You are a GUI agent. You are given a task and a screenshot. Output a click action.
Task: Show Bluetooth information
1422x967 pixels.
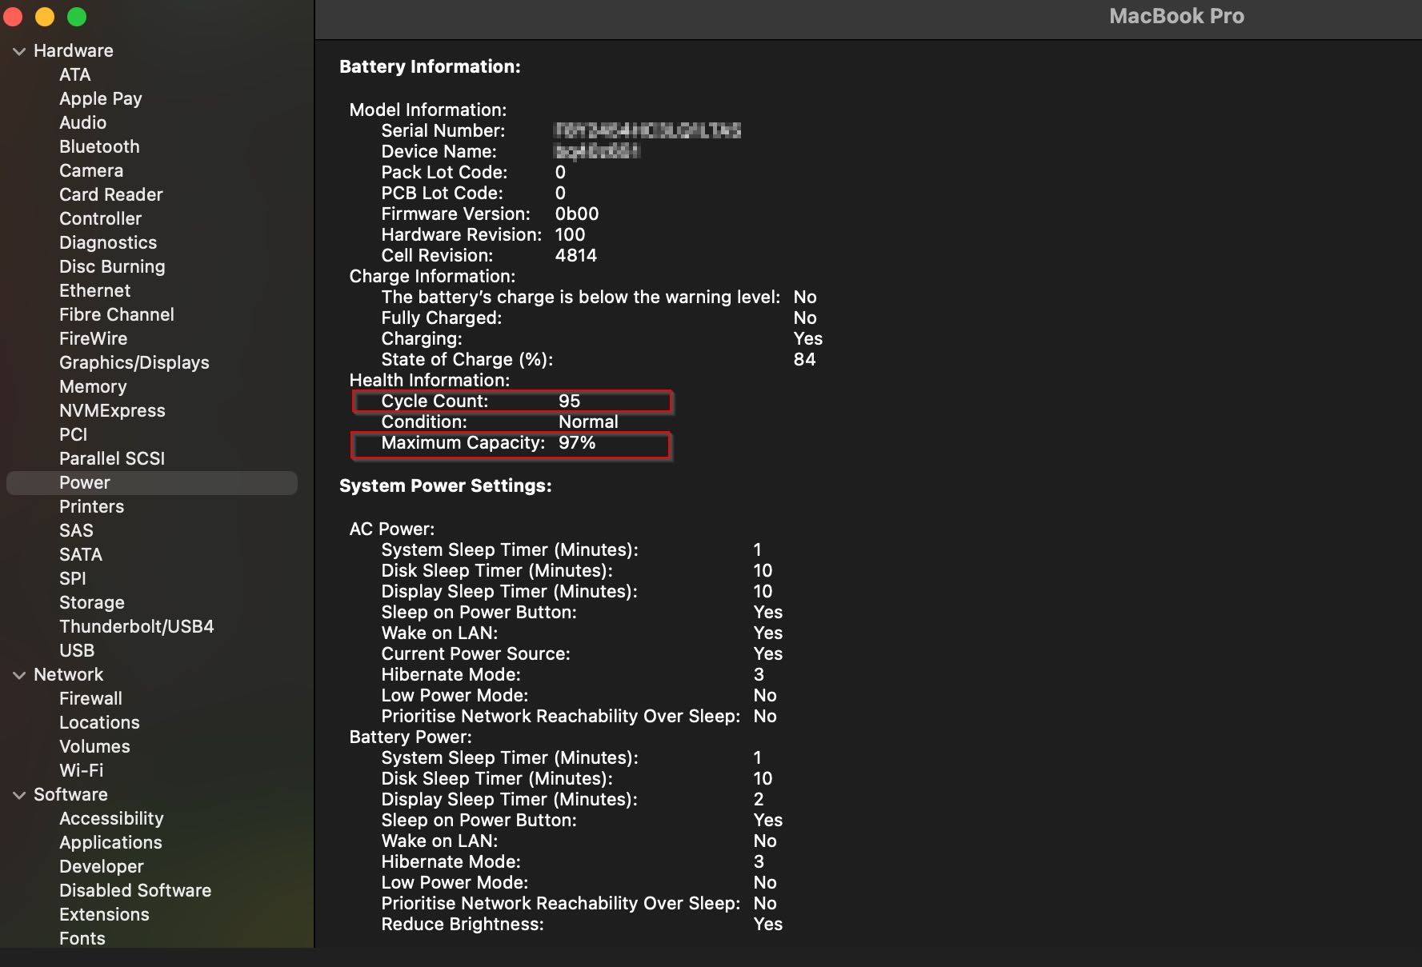click(99, 146)
